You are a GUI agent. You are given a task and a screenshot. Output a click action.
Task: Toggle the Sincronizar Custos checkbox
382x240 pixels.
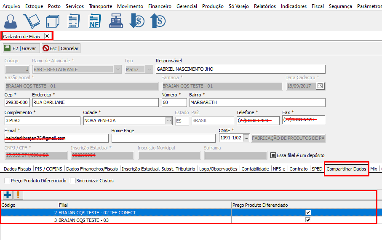coord(73,181)
